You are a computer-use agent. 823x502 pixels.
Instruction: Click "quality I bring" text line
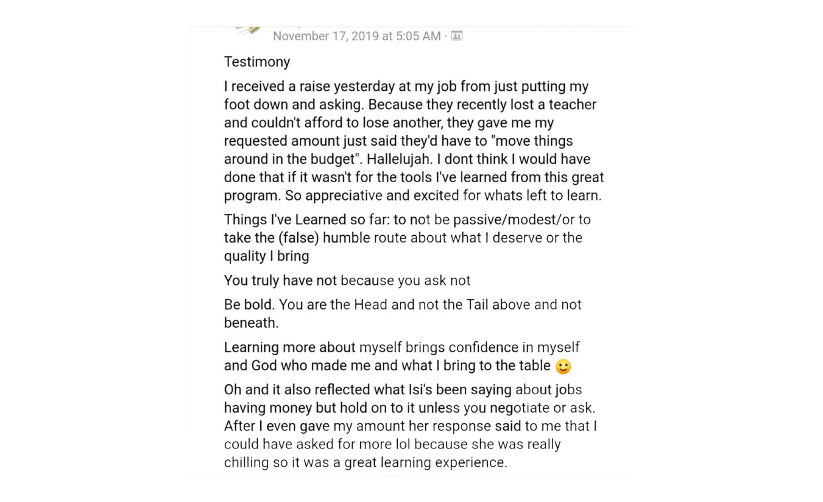[x=266, y=256]
